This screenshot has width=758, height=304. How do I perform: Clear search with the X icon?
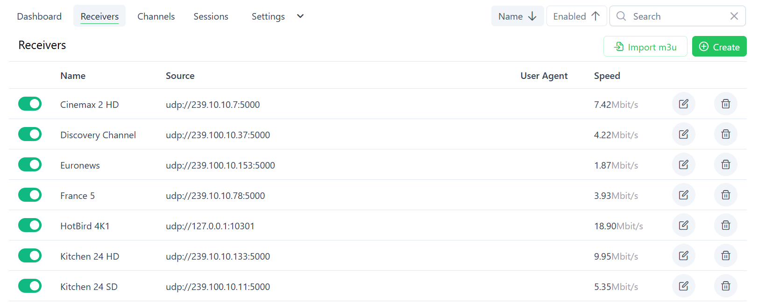tap(734, 16)
